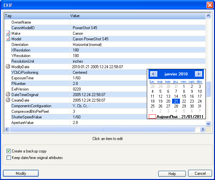The width and height of the screenshot is (215, 180).
Task: Go to previous month in calendar
Action: click(x=154, y=74)
